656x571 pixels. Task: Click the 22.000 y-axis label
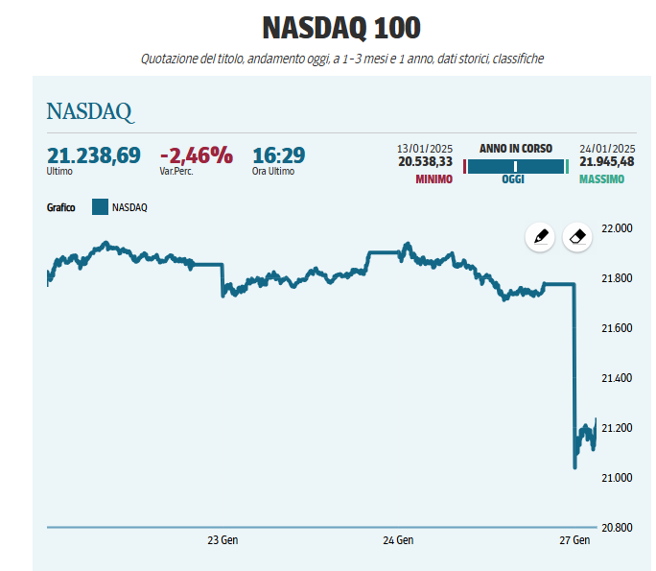pos(616,228)
